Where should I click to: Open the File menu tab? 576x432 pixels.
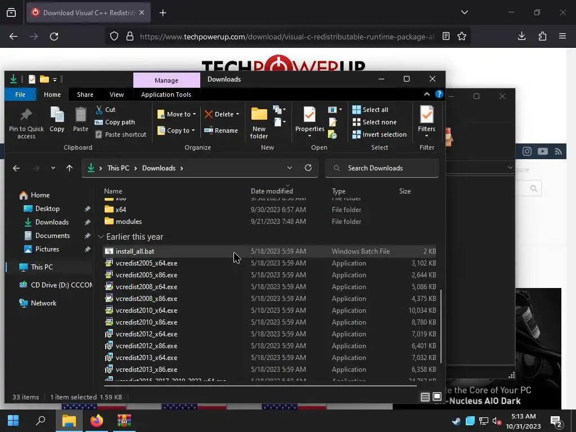20,94
